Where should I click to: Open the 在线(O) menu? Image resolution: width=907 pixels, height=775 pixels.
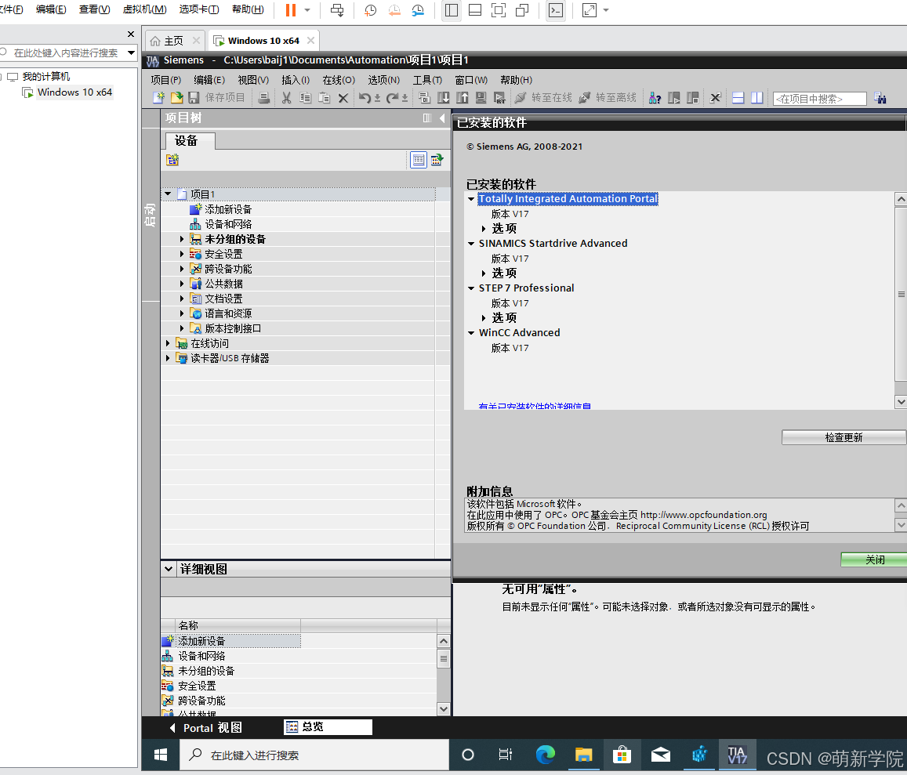coord(339,80)
